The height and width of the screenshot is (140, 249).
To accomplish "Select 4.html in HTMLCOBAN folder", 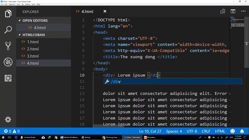I will pos(44,63).
